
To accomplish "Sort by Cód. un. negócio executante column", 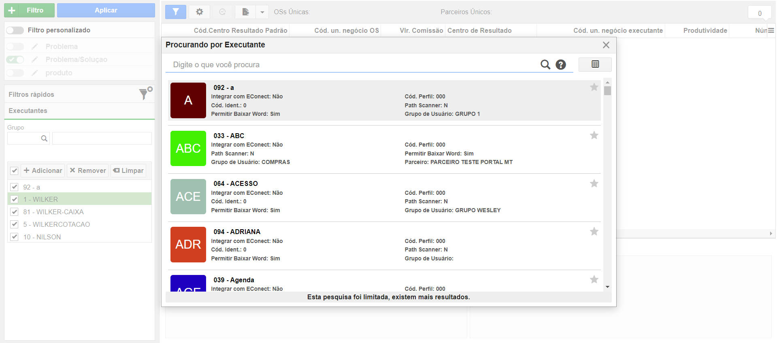I will 618,30.
